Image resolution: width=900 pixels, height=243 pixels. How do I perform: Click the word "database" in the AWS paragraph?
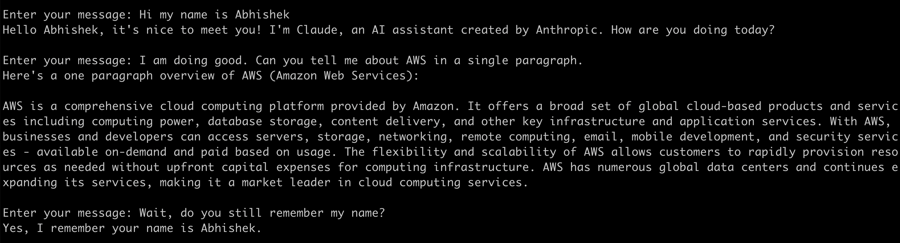pyautogui.click(x=235, y=121)
